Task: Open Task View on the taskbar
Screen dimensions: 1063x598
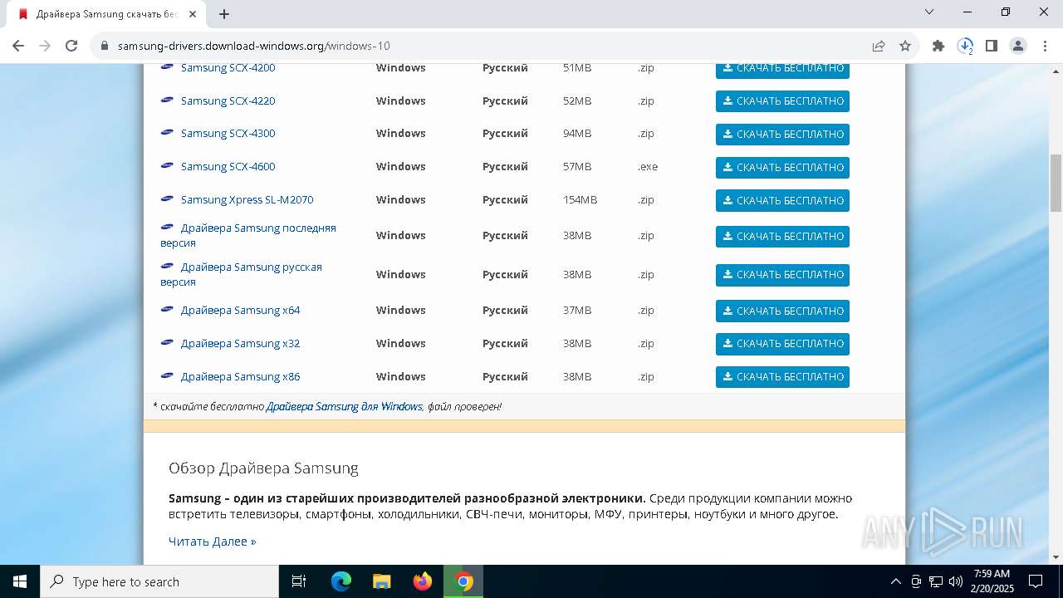Action: pyautogui.click(x=299, y=581)
